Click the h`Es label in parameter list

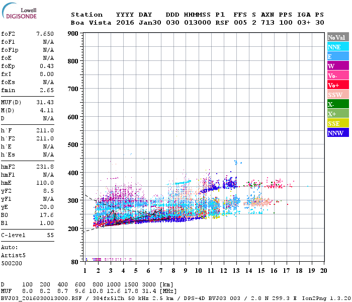point(8,155)
